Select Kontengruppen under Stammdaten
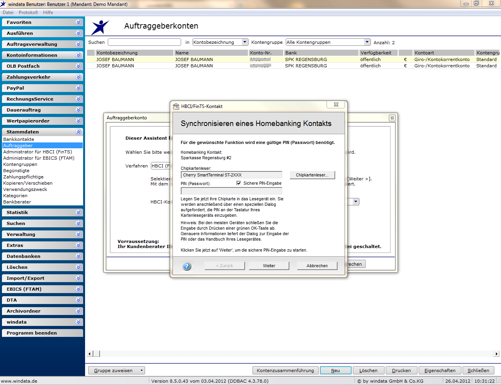 point(20,164)
